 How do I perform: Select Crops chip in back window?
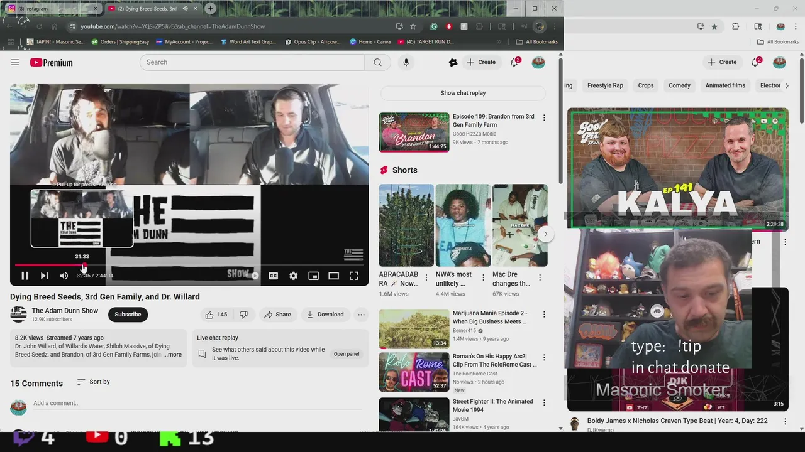(646, 85)
